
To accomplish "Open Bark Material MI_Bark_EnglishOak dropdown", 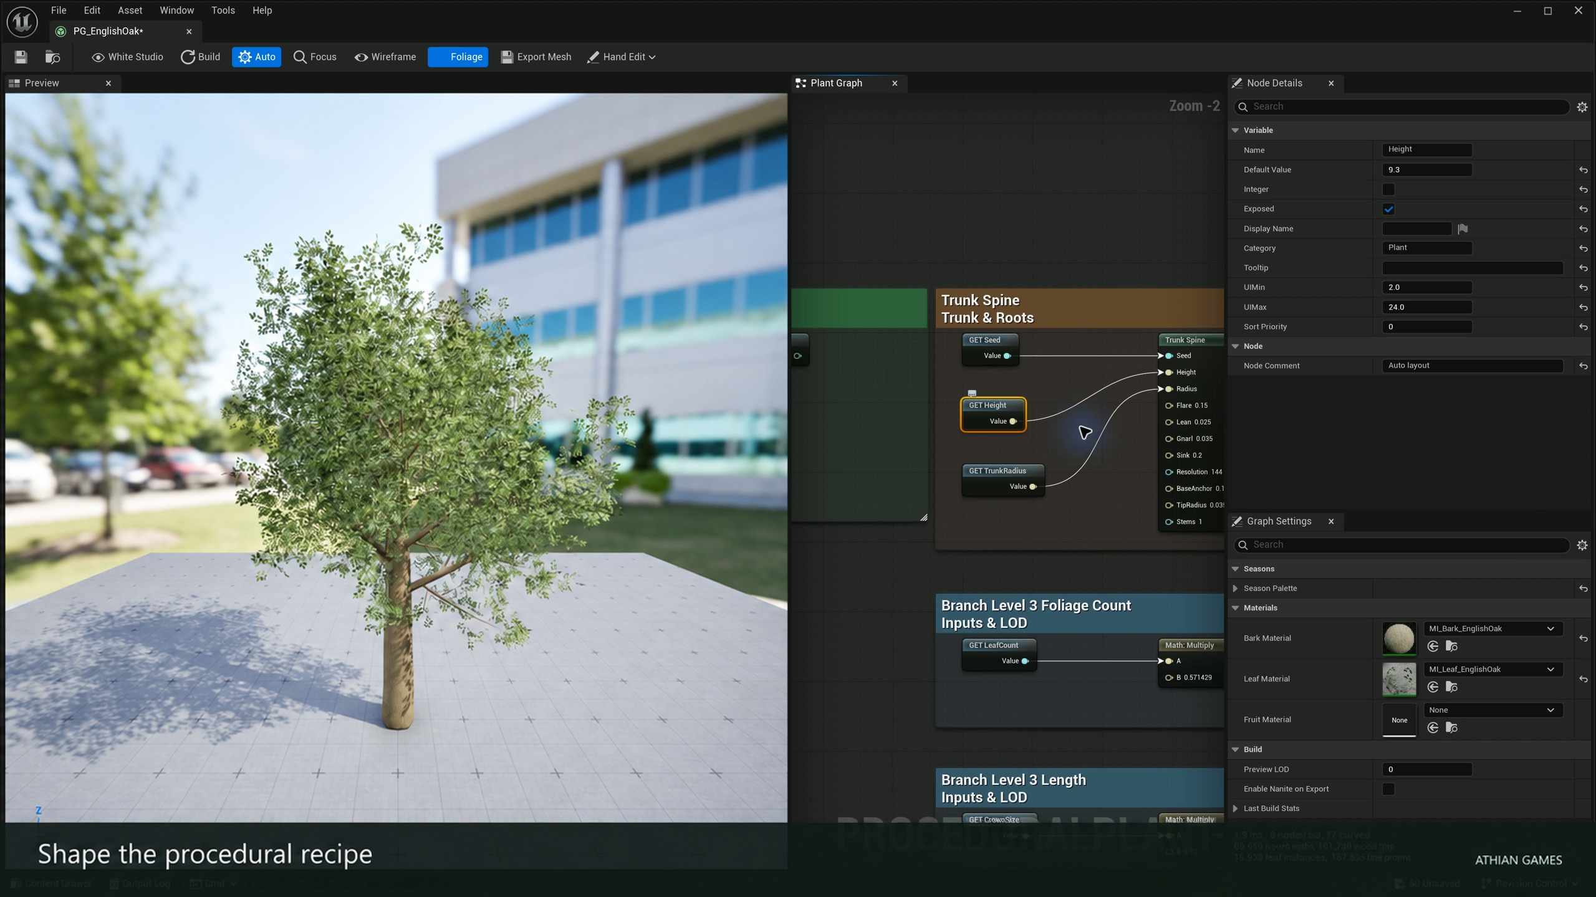I will (1493, 629).
